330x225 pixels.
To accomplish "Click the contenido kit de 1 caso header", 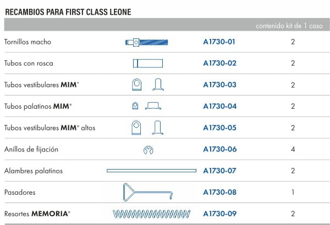I will (289, 26).
